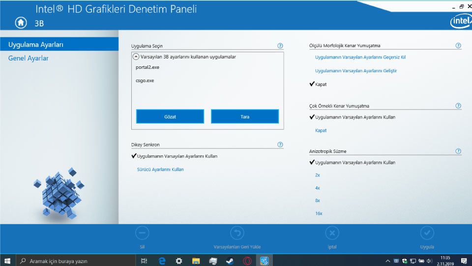Click the Tara button
This screenshot has width=472, height=266.
pyautogui.click(x=245, y=117)
